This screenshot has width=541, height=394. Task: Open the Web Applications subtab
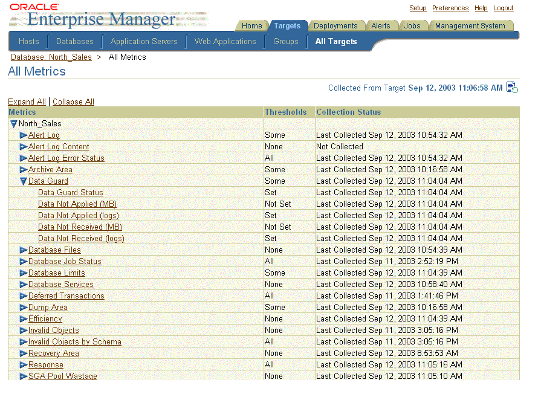[x=225, y=42]
